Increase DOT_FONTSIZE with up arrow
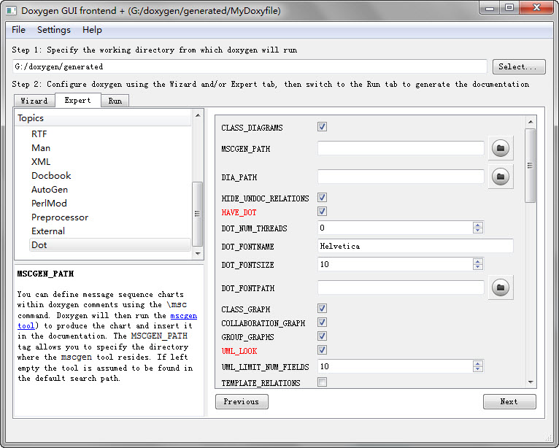 (x=478, y=261)
